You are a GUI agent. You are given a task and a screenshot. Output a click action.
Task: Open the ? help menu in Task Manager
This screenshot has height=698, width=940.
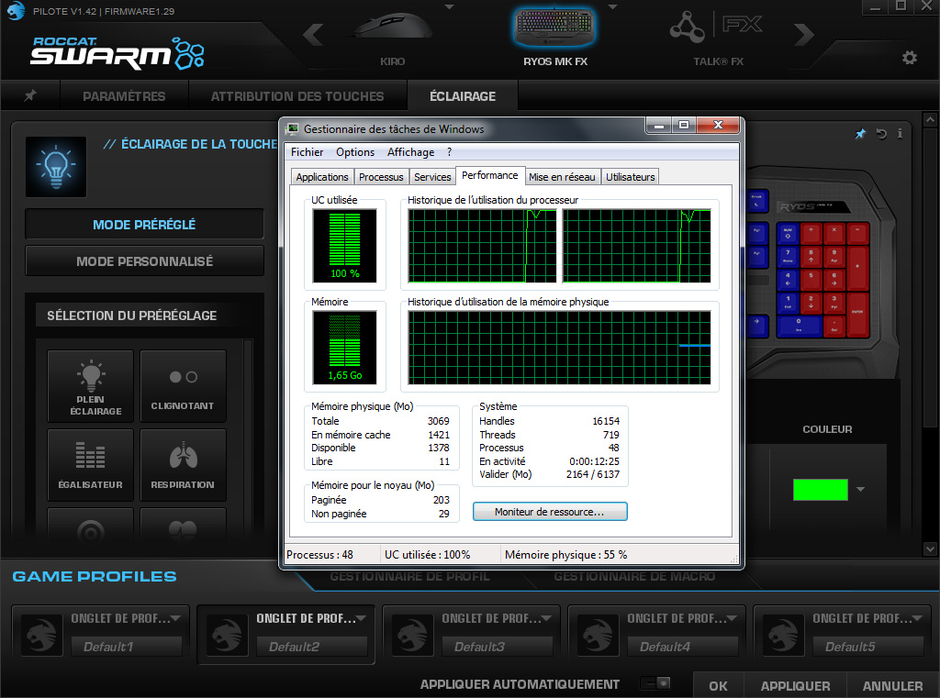pyautogui.click(x=449, y=152)
